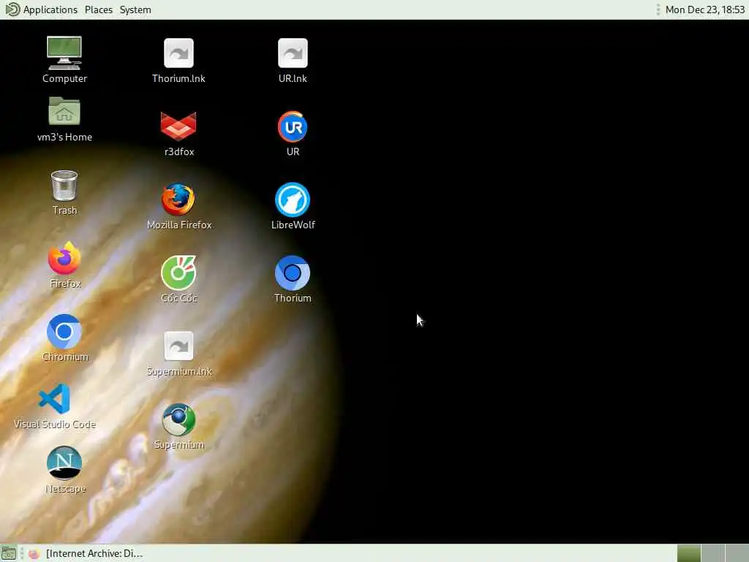Select the Chromium desktop icon

[x=64, y=331]
